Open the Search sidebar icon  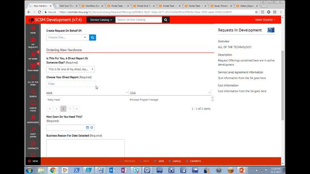coord(33,93)
